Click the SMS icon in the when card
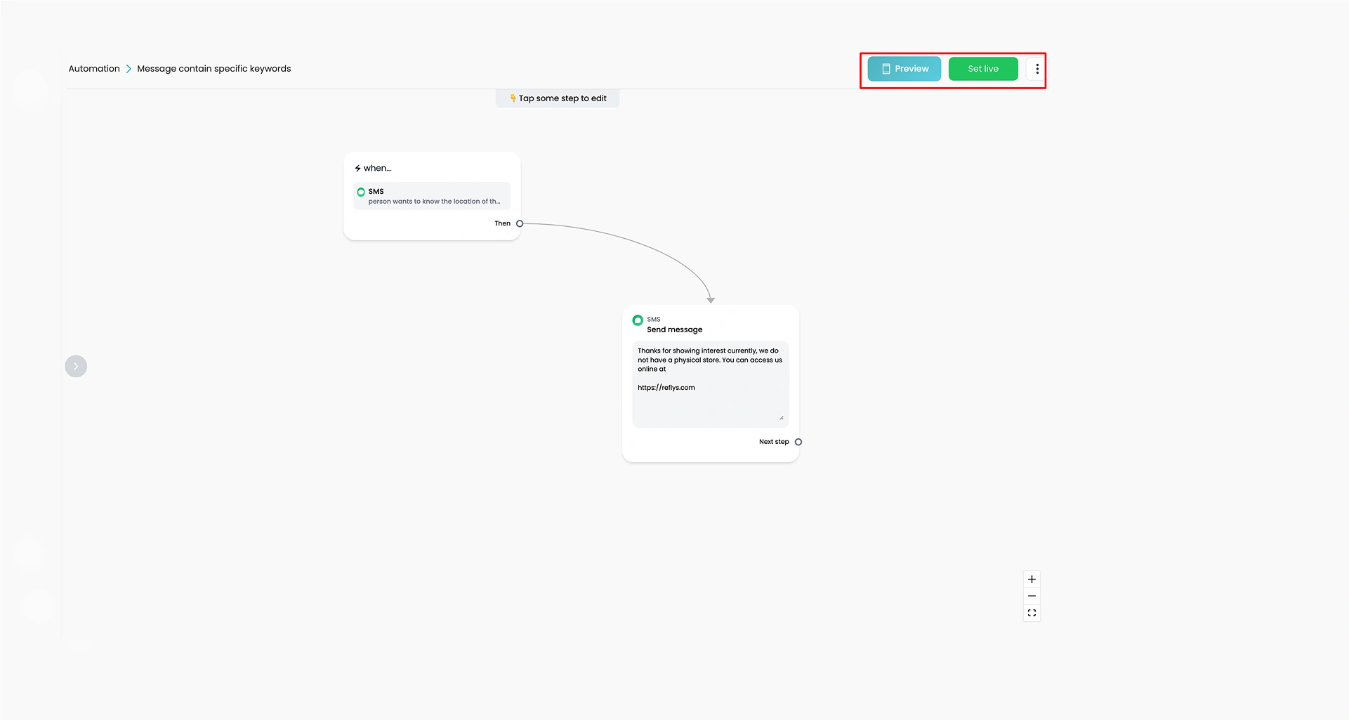The height and width of the screenshot is (720, 1349). pyautogui.click(x=361, y=192)
